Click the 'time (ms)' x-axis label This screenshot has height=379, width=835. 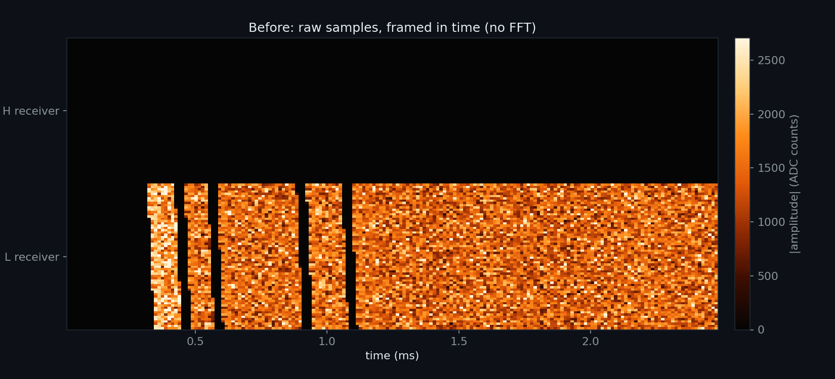(392, 355)
